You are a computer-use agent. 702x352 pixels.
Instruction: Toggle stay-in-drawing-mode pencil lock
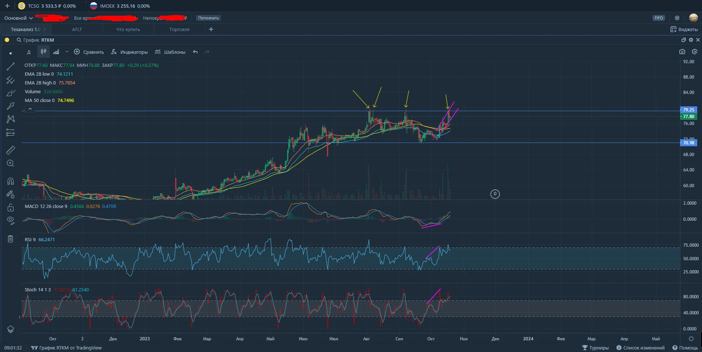point(11,194)
